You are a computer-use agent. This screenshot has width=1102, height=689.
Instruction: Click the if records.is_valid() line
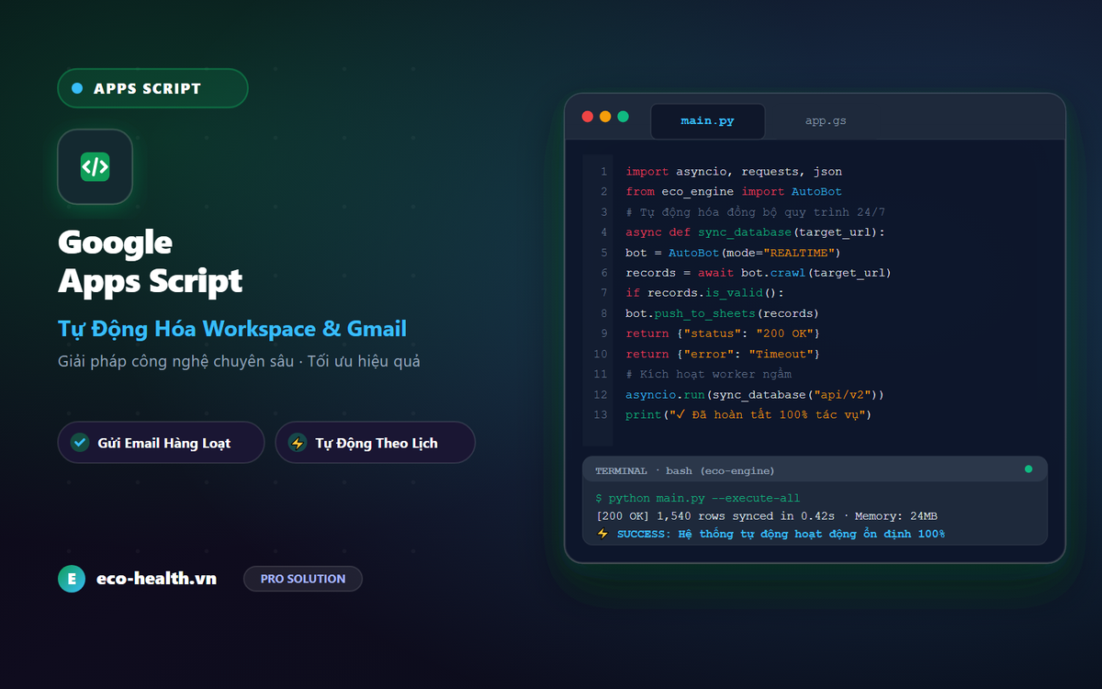click(705, 293)
